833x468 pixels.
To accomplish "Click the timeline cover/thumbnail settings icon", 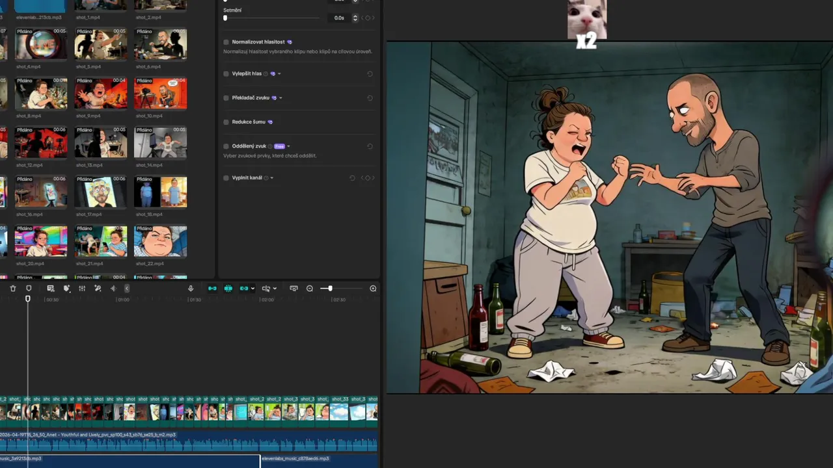I will coord(294,289).
